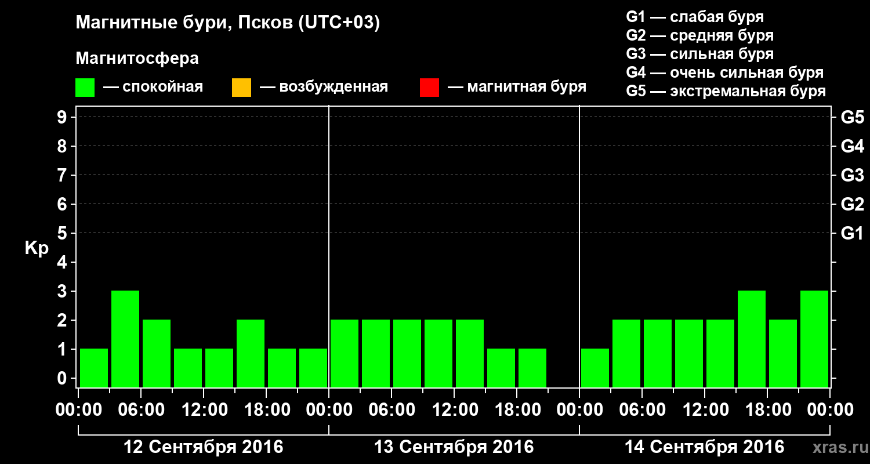Select the 'G3 — сильная буря' legend line
870x464 pixels.
[x=700, y=54]
